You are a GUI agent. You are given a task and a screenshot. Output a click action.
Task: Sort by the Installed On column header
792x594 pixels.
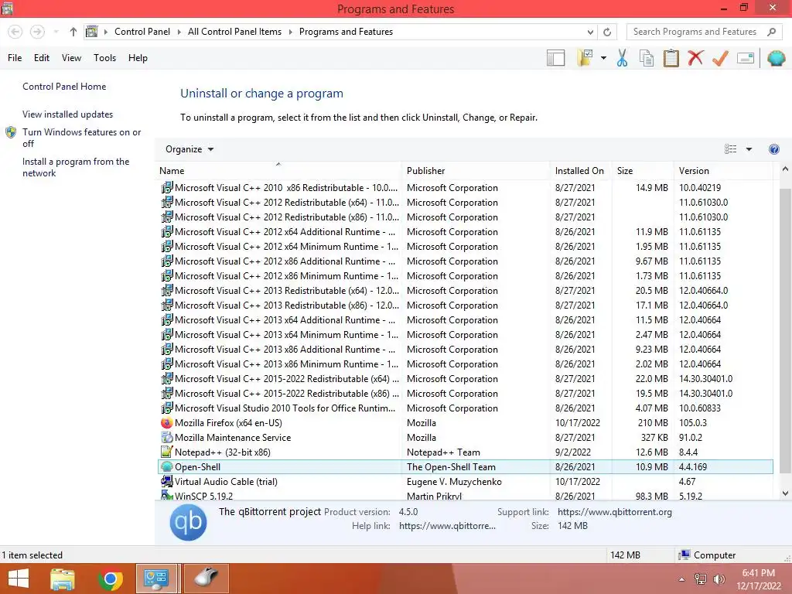click(579, 171)
